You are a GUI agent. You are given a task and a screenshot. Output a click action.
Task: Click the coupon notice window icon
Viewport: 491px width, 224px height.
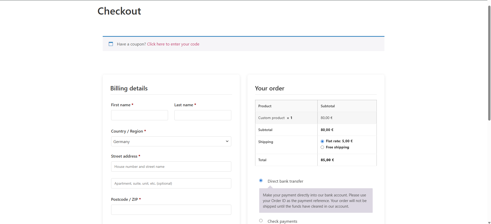pyautogui.click(x=111, y=44)
